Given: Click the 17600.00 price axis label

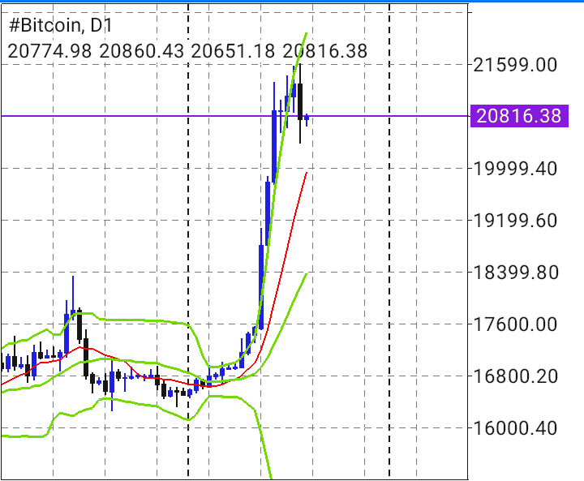Looking at the screenshot, I should tap(515, 324).
